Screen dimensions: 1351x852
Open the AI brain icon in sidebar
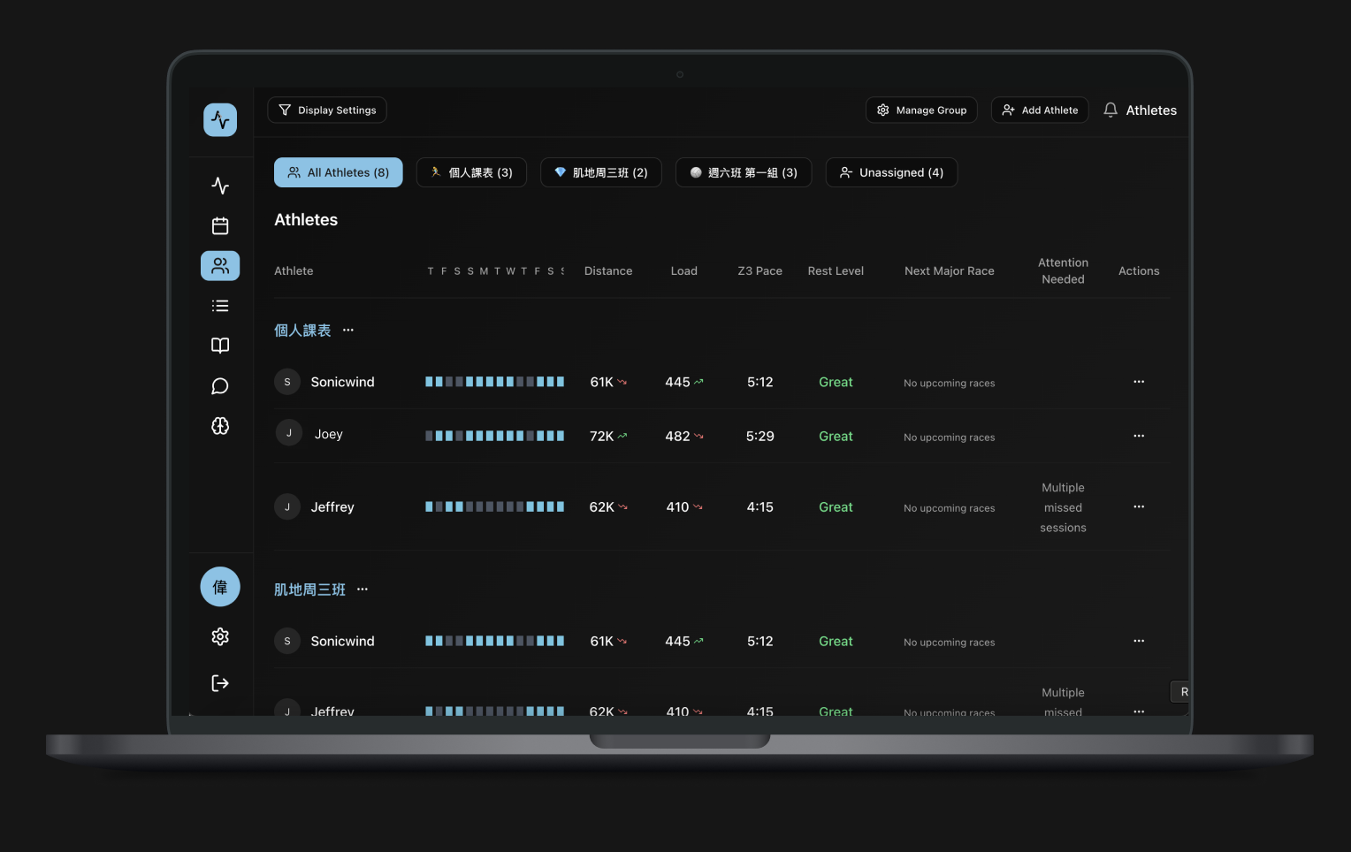pos(219,426)
